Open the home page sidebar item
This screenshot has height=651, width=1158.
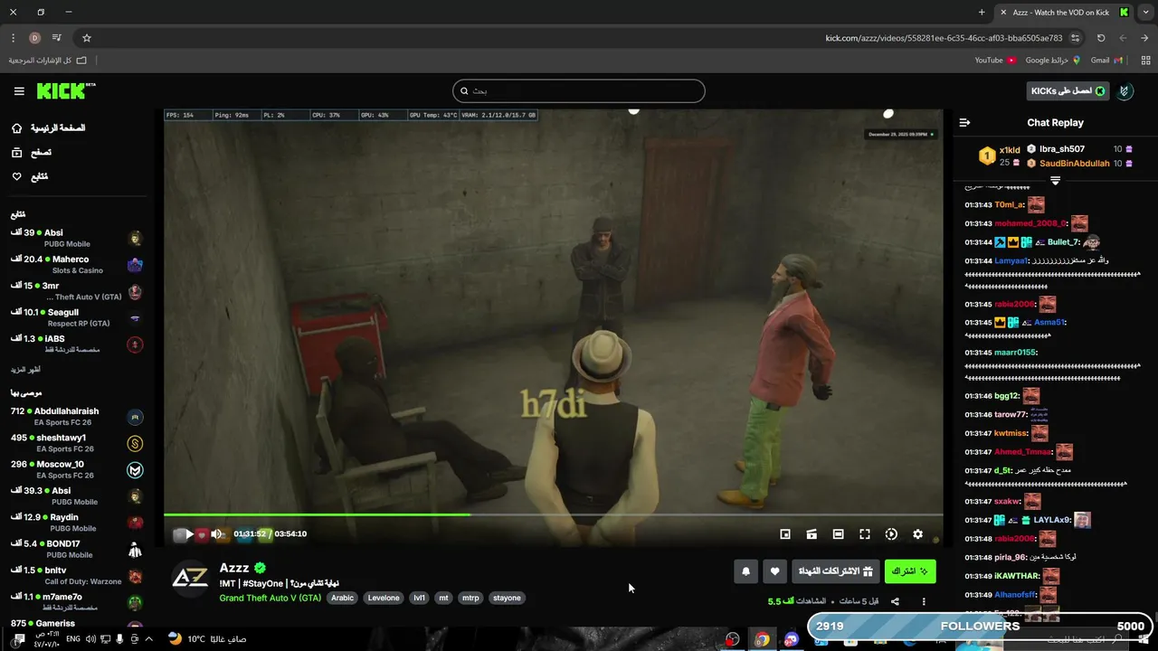(49, 128)
